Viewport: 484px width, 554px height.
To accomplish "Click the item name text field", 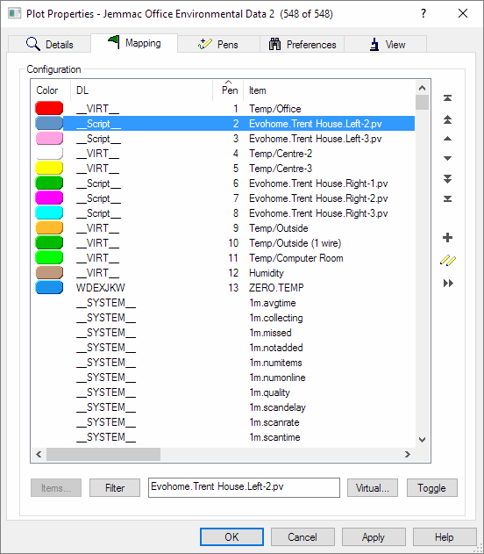I will (244, 487).
